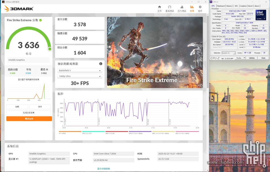This screenshot has height=172, width=270.
Task: Click the Validate button in CPU-Z
Action: (x=252, y=58)
